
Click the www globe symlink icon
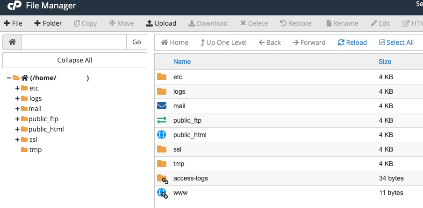point(162,193)
